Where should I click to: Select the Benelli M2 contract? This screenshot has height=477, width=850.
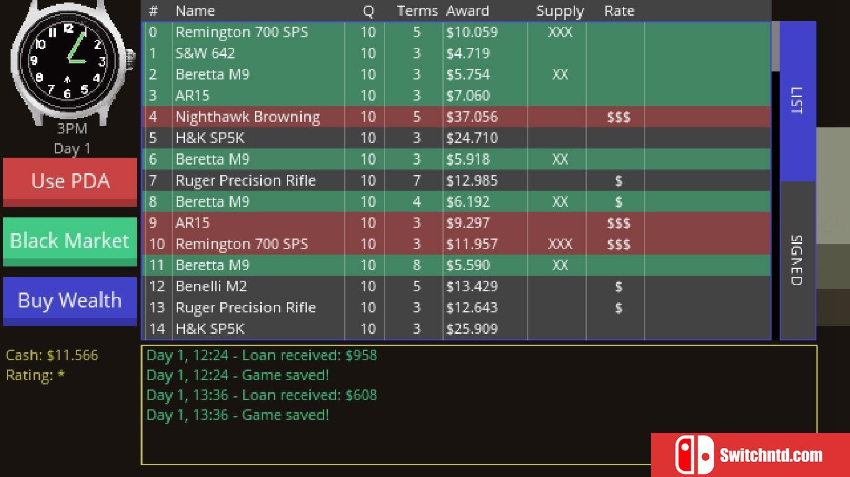point(457,286)
